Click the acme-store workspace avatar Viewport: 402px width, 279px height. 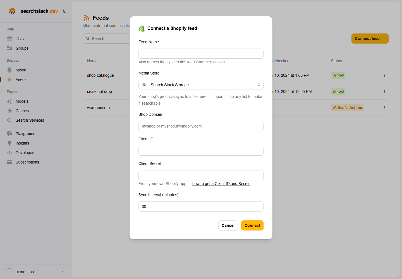click(9, 272)
